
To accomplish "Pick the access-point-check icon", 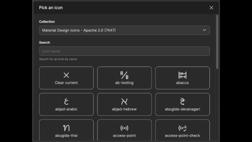I will 182,130.
